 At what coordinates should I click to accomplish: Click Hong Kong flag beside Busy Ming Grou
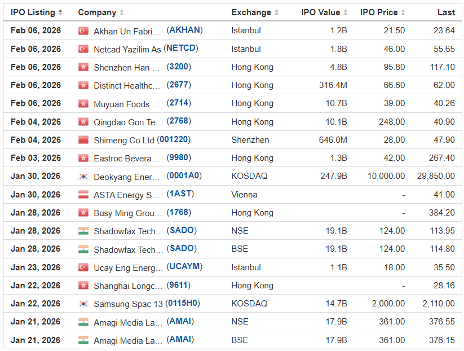pyautogui.click(x=83, y=213)
